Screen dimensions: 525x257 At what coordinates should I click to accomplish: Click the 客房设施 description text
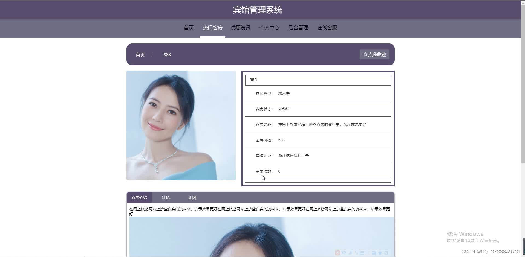pyautogui.click(x=322, y=124)
